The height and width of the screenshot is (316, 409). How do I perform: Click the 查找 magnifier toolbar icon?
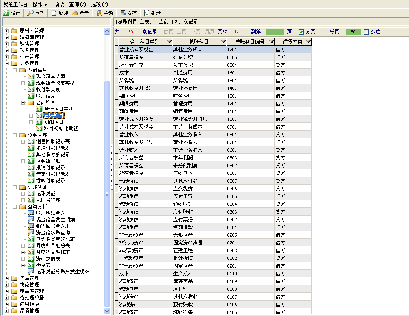point(30,13)
